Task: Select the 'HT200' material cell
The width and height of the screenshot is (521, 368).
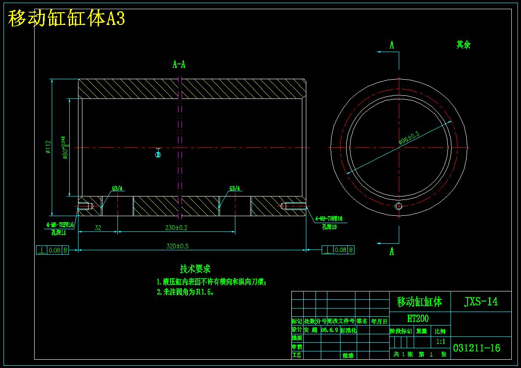Action: tap(418, 319)
